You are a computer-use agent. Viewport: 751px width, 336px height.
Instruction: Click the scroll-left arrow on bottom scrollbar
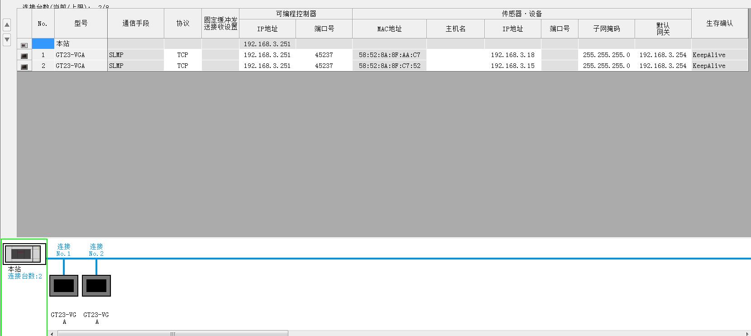52,334
